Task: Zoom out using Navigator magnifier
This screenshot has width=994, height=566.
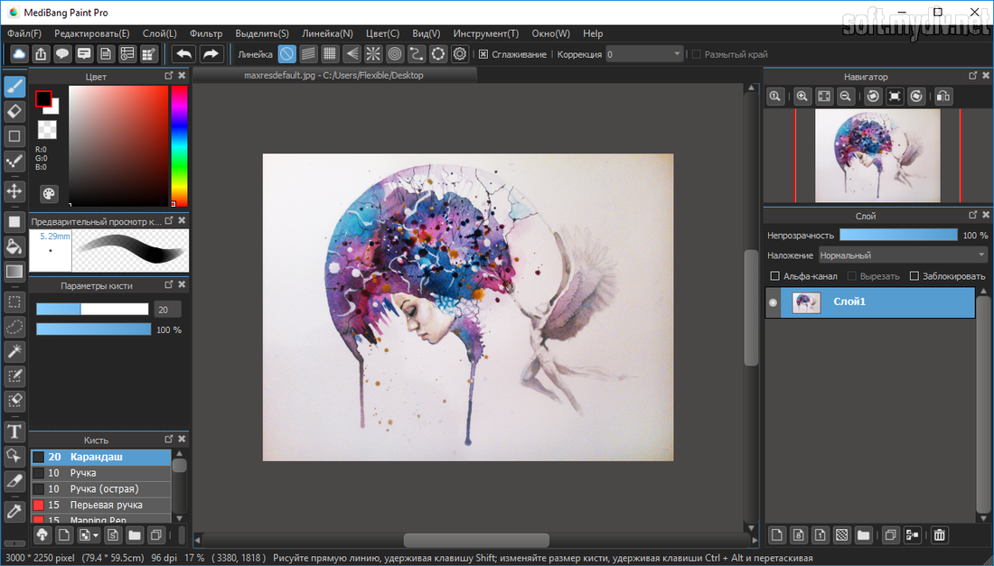Action: [x=845, y=97]
